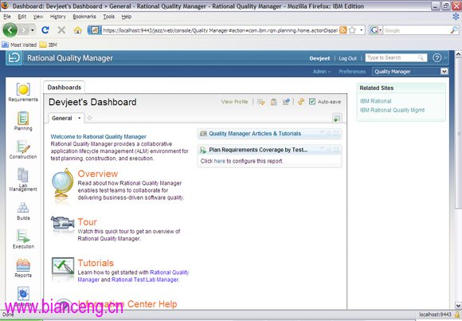Image resolution: width=462 pixels, height=321 pixels.
Task: Click the stop loading X icon
Action: (61, 29)
